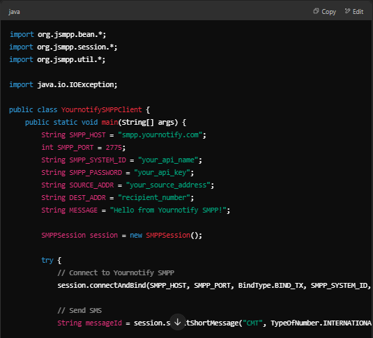Click the "Hello from Yournotify SMPP!" message string
This screenshot has height=338, width=373.
[x=168, y=210]
